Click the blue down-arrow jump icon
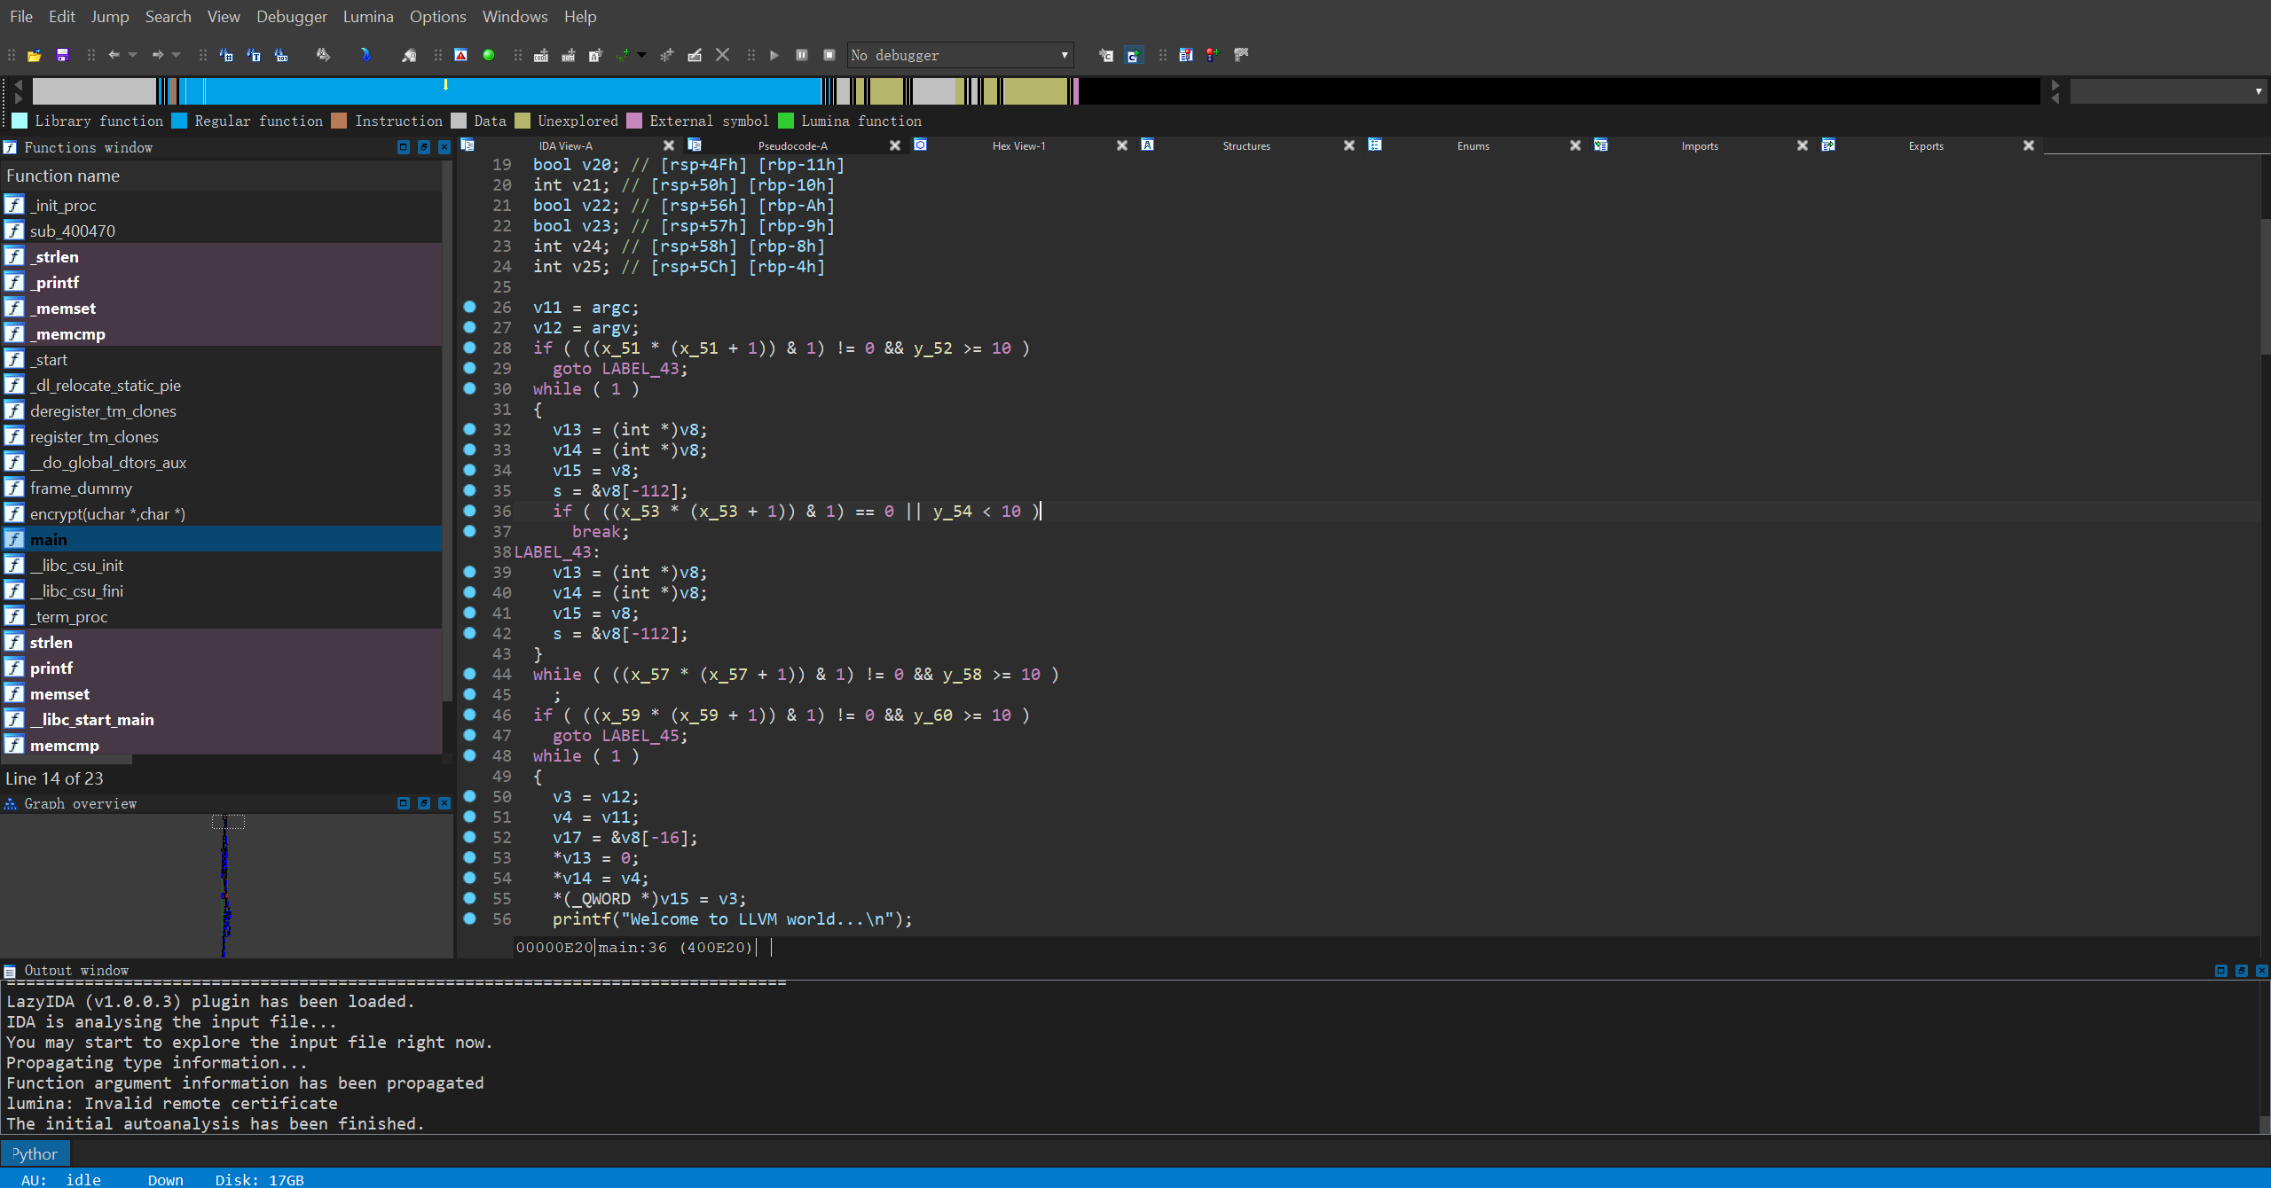Screen dimensions: 2271x1188 click(365, 55)
